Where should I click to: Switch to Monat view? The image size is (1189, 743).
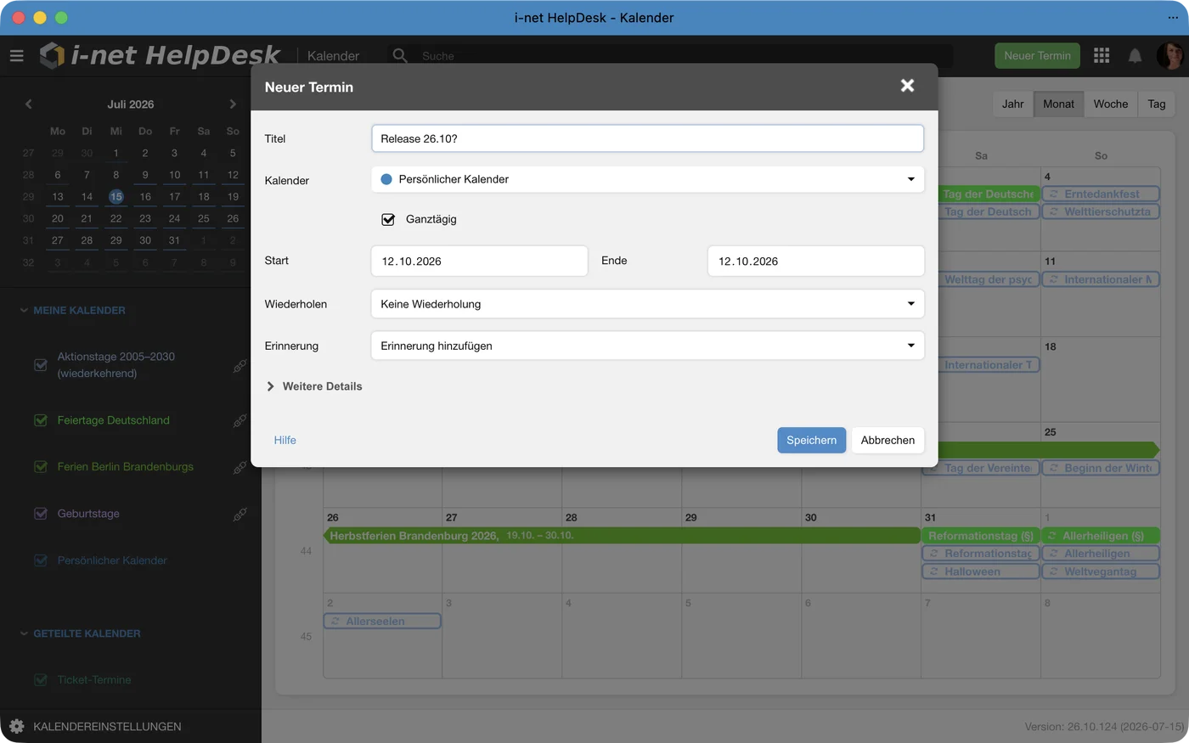[1058, 104]
